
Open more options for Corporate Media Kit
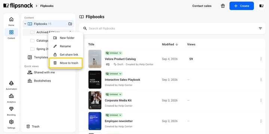tap(261, 100)
